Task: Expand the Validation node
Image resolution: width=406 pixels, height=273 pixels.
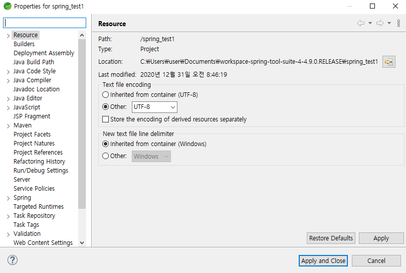Action: click(x=9, y=234)
